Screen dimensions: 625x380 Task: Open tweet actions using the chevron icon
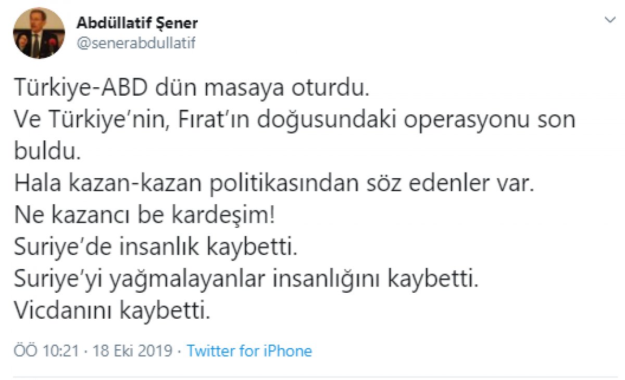point(609,18)
